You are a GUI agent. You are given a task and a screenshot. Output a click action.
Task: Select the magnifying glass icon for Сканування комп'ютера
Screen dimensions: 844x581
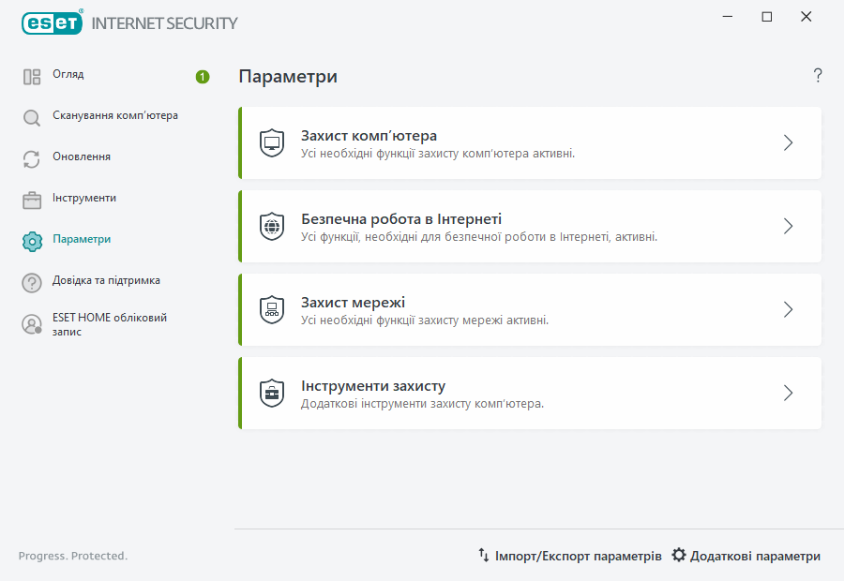click(31, 115)
